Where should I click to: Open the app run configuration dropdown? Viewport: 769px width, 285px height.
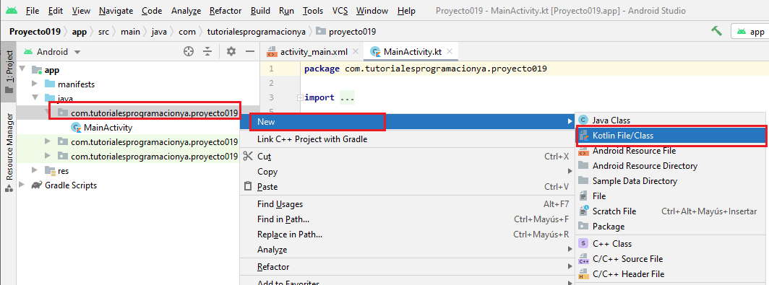[750, 32]
